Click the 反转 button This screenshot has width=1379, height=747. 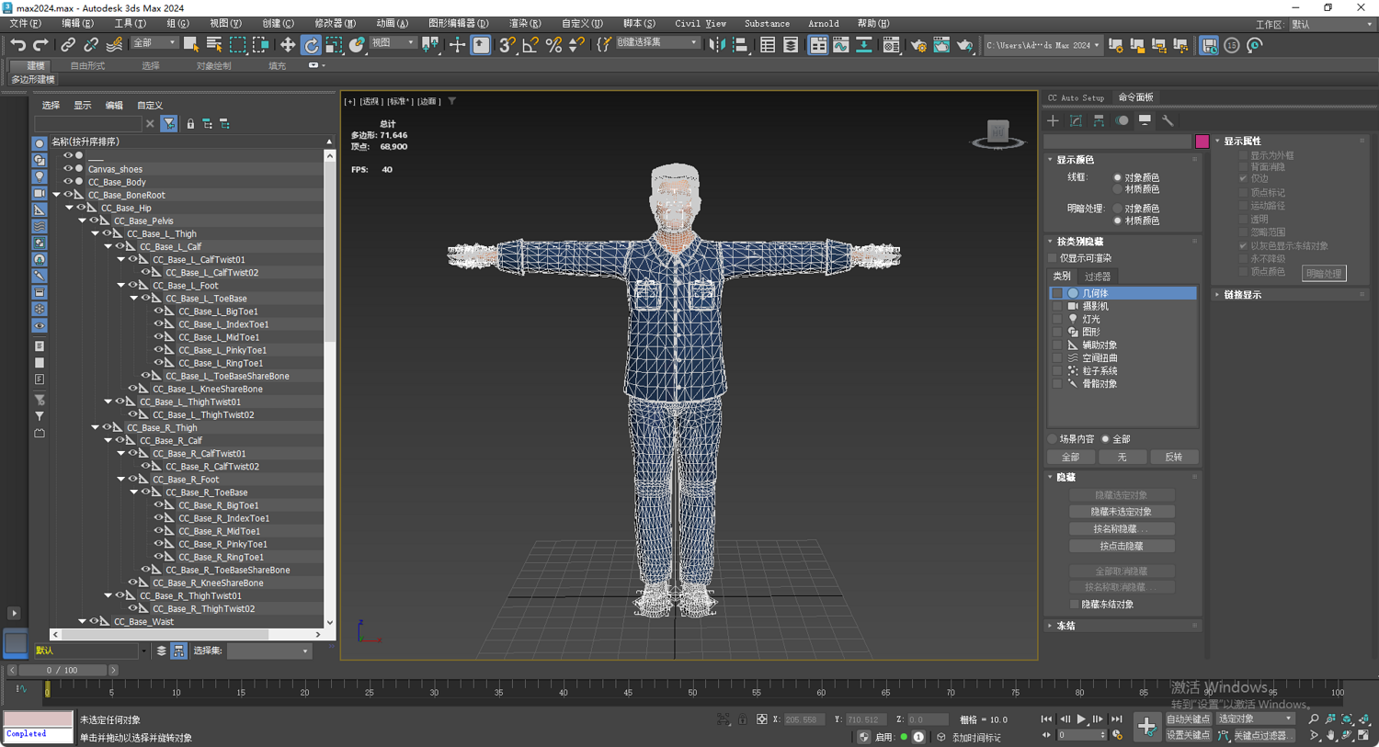[x=1174, y=457]
